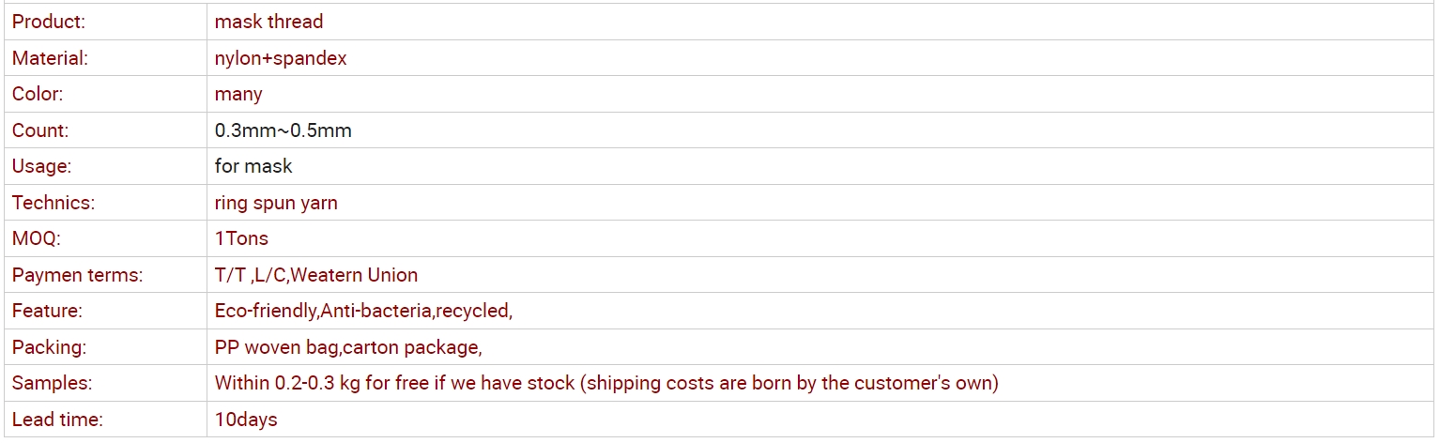Click the 'Color:' label
Viewport: 1440px width, 443px height.
38,94
